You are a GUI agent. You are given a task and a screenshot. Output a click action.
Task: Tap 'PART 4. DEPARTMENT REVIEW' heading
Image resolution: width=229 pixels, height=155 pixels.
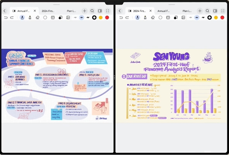tap(69, 105)
